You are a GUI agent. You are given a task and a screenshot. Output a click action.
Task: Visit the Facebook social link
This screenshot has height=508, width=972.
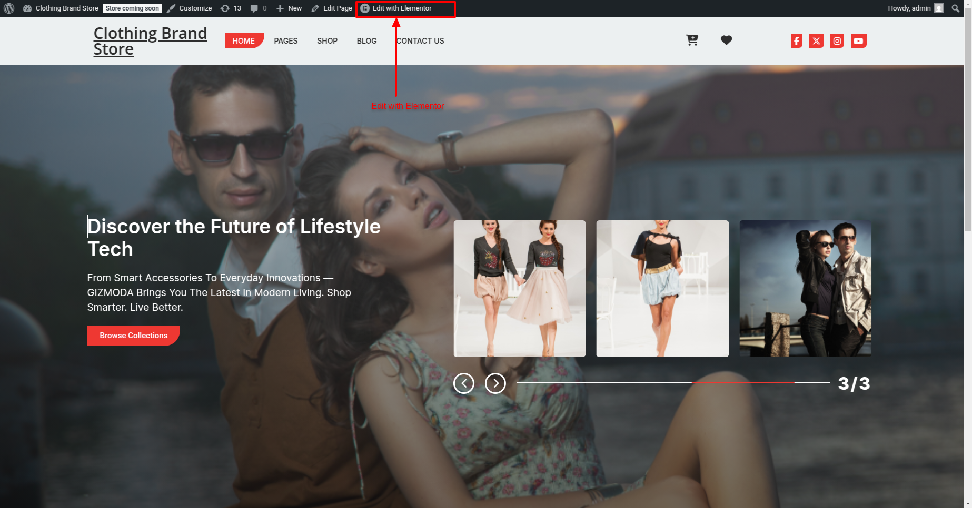(796, 41)
